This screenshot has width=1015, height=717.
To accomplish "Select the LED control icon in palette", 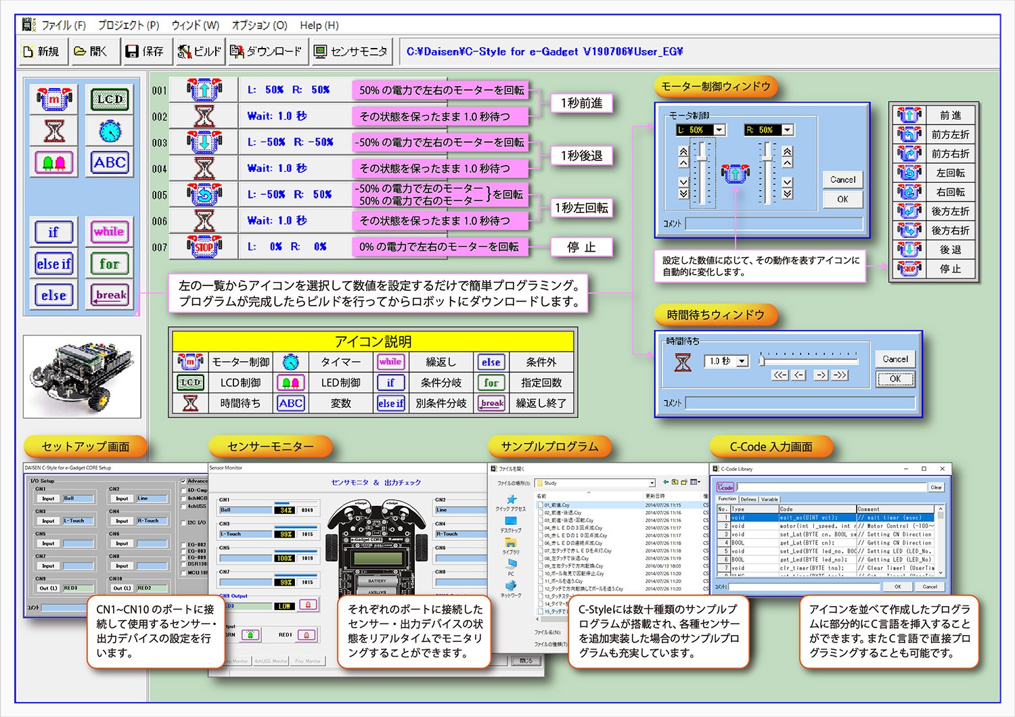I will click(x=54, y=162).
